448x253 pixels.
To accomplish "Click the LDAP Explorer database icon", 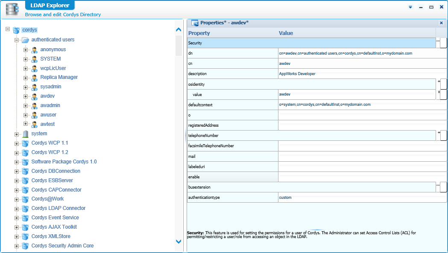I will 12,9.
